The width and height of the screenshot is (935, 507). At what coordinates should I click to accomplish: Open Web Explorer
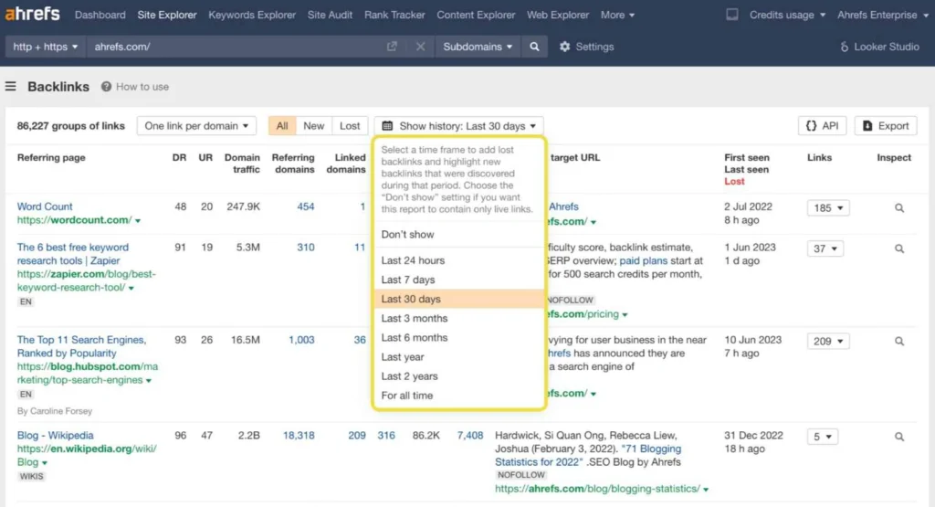click(x=558, y=15)
